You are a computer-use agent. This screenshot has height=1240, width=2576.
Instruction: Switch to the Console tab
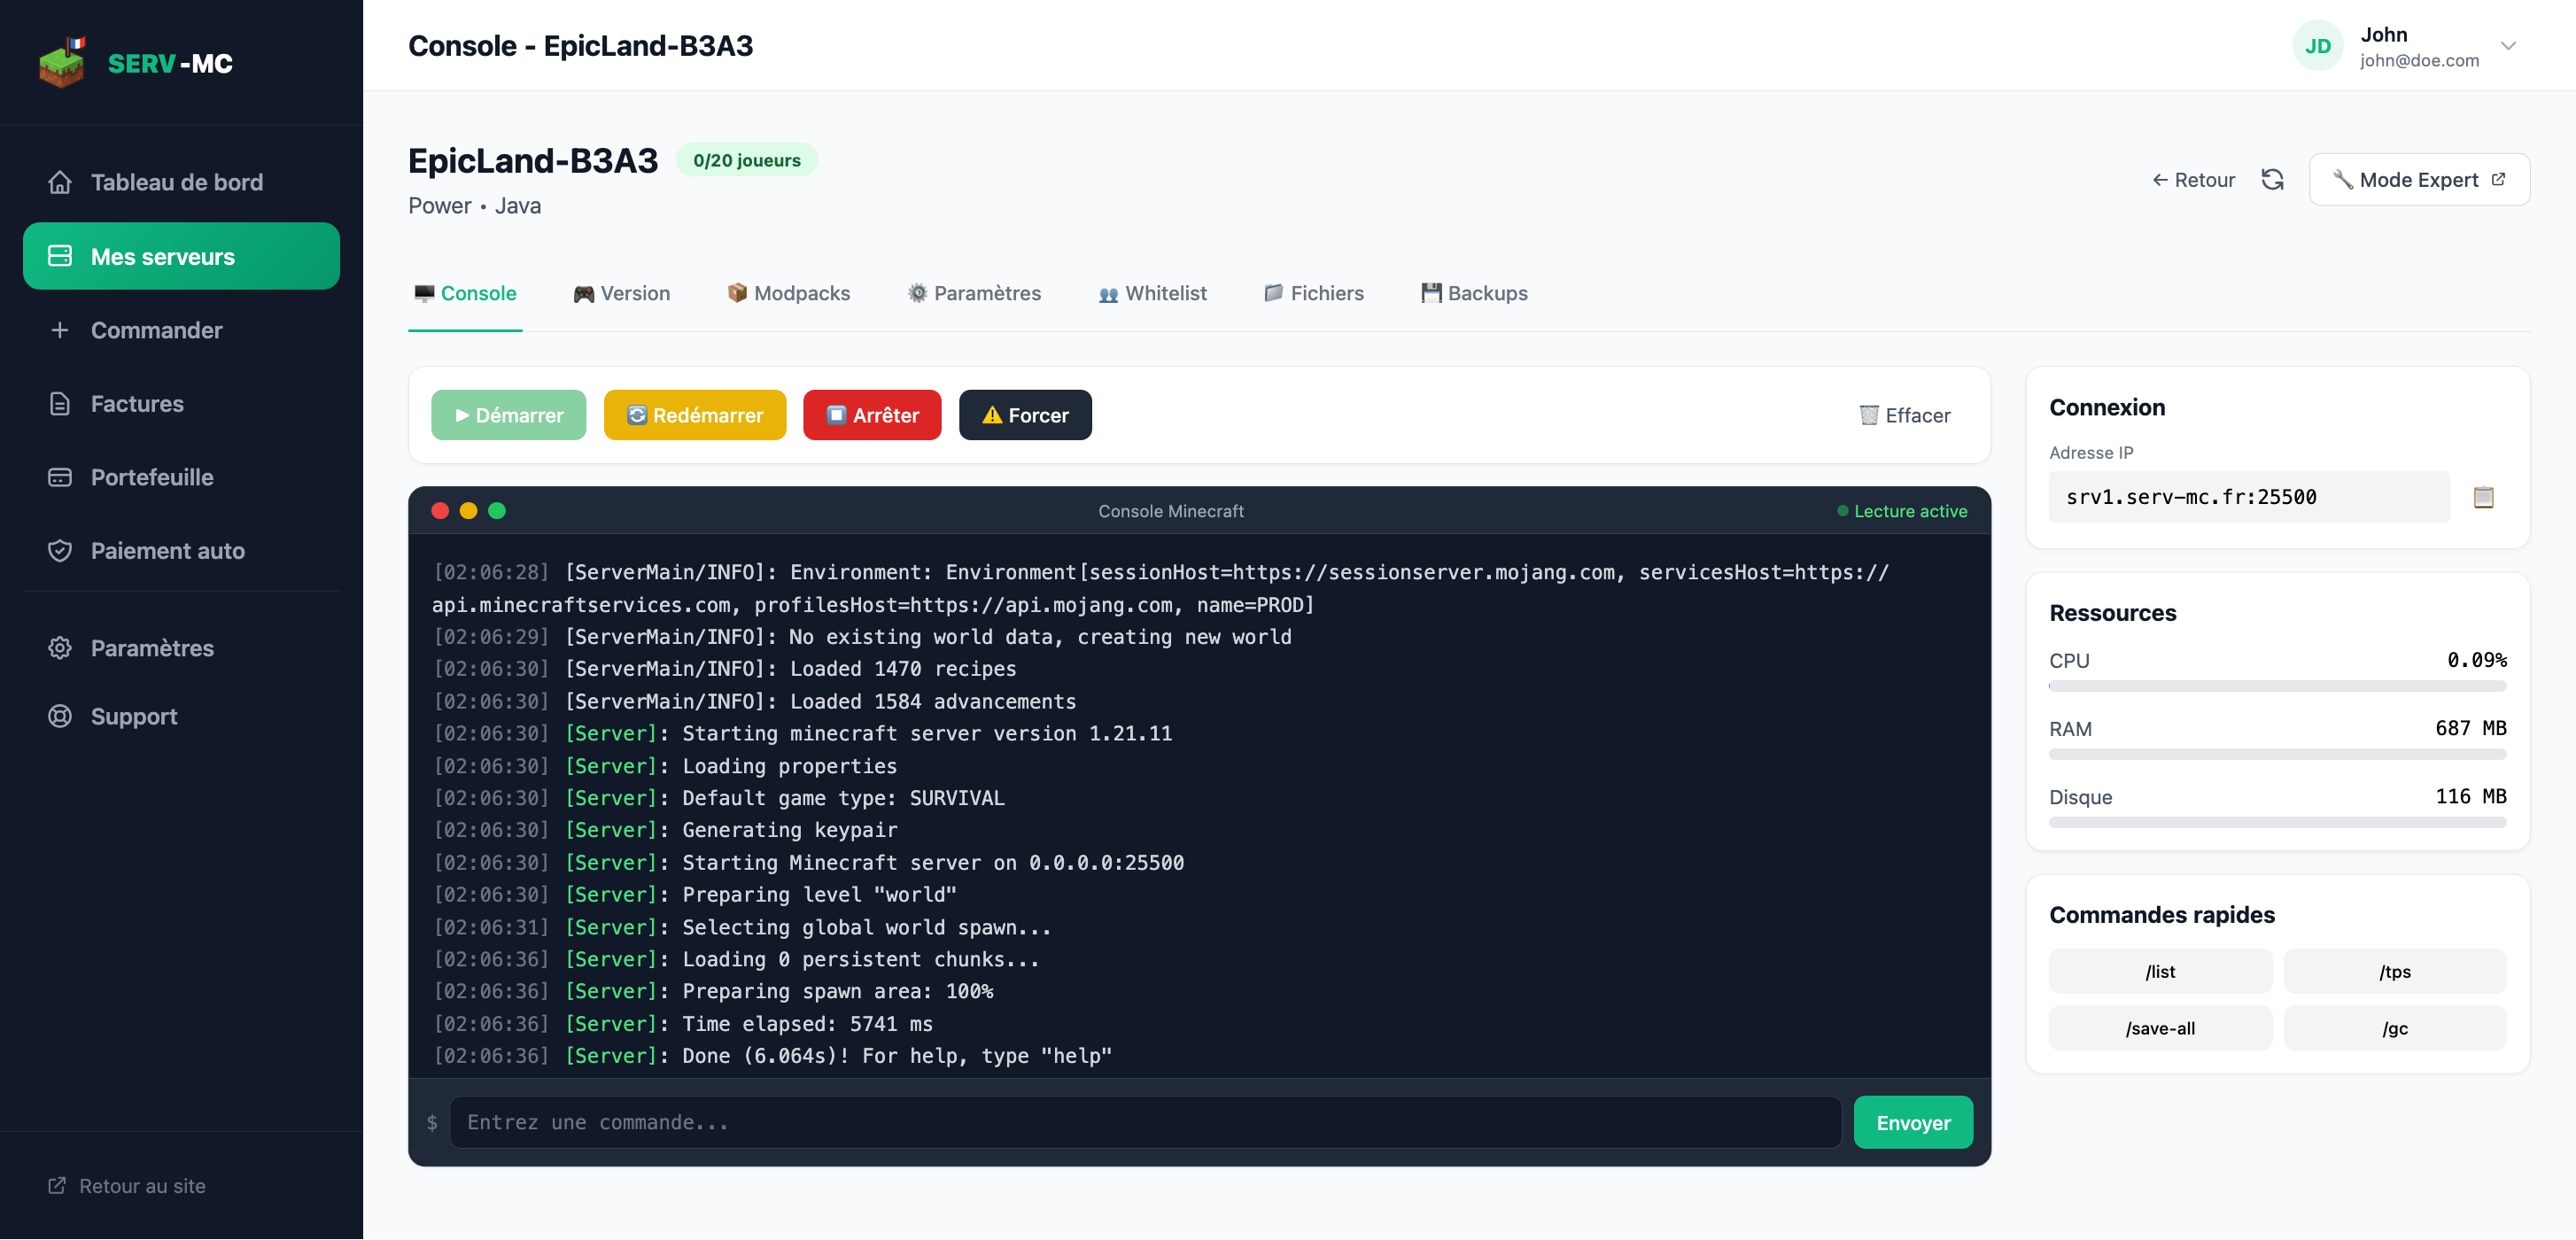[465, 293]
